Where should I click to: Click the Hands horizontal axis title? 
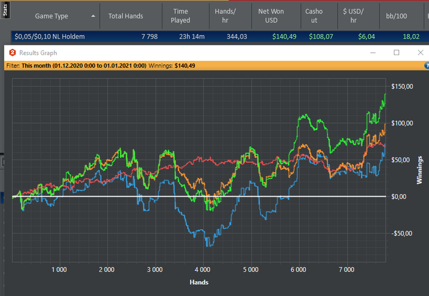coord(199,282)
